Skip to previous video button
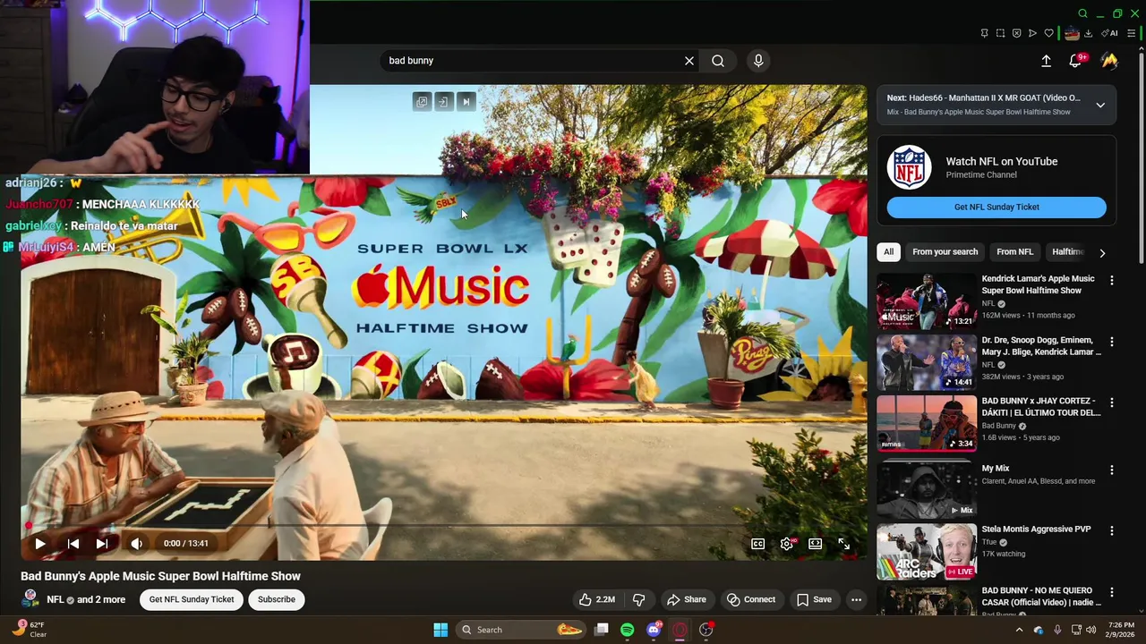Image resolution: width=1146 pixels, height=644 pixels. click(73, 543)
